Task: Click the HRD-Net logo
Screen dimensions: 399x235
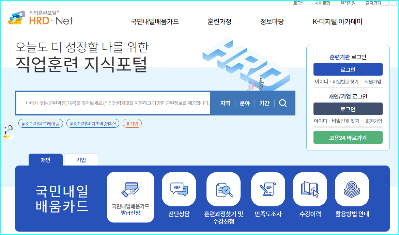Action: pos(41,18)
